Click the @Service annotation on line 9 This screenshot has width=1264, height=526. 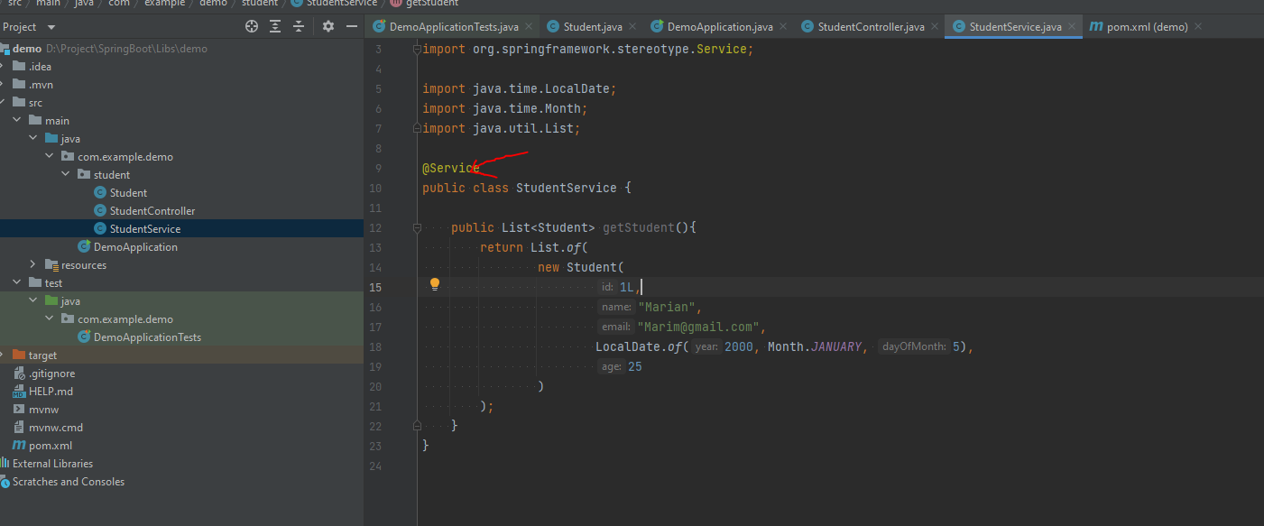[x=451, y=169]
